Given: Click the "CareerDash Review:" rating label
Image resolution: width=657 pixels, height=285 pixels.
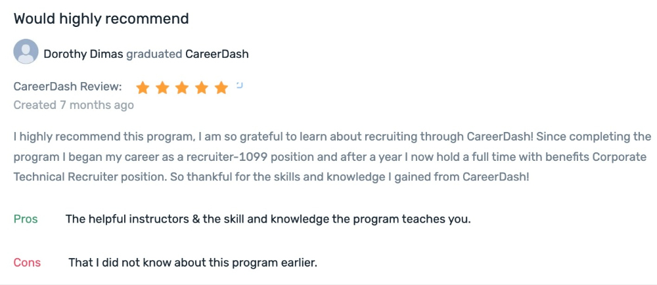Looking at the screenshot, I should point(68,87).
